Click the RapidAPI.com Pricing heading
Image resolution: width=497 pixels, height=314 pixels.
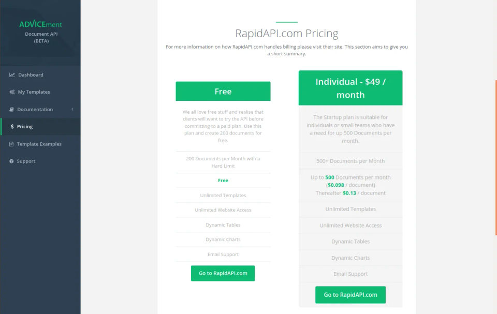tap(286, 34)
